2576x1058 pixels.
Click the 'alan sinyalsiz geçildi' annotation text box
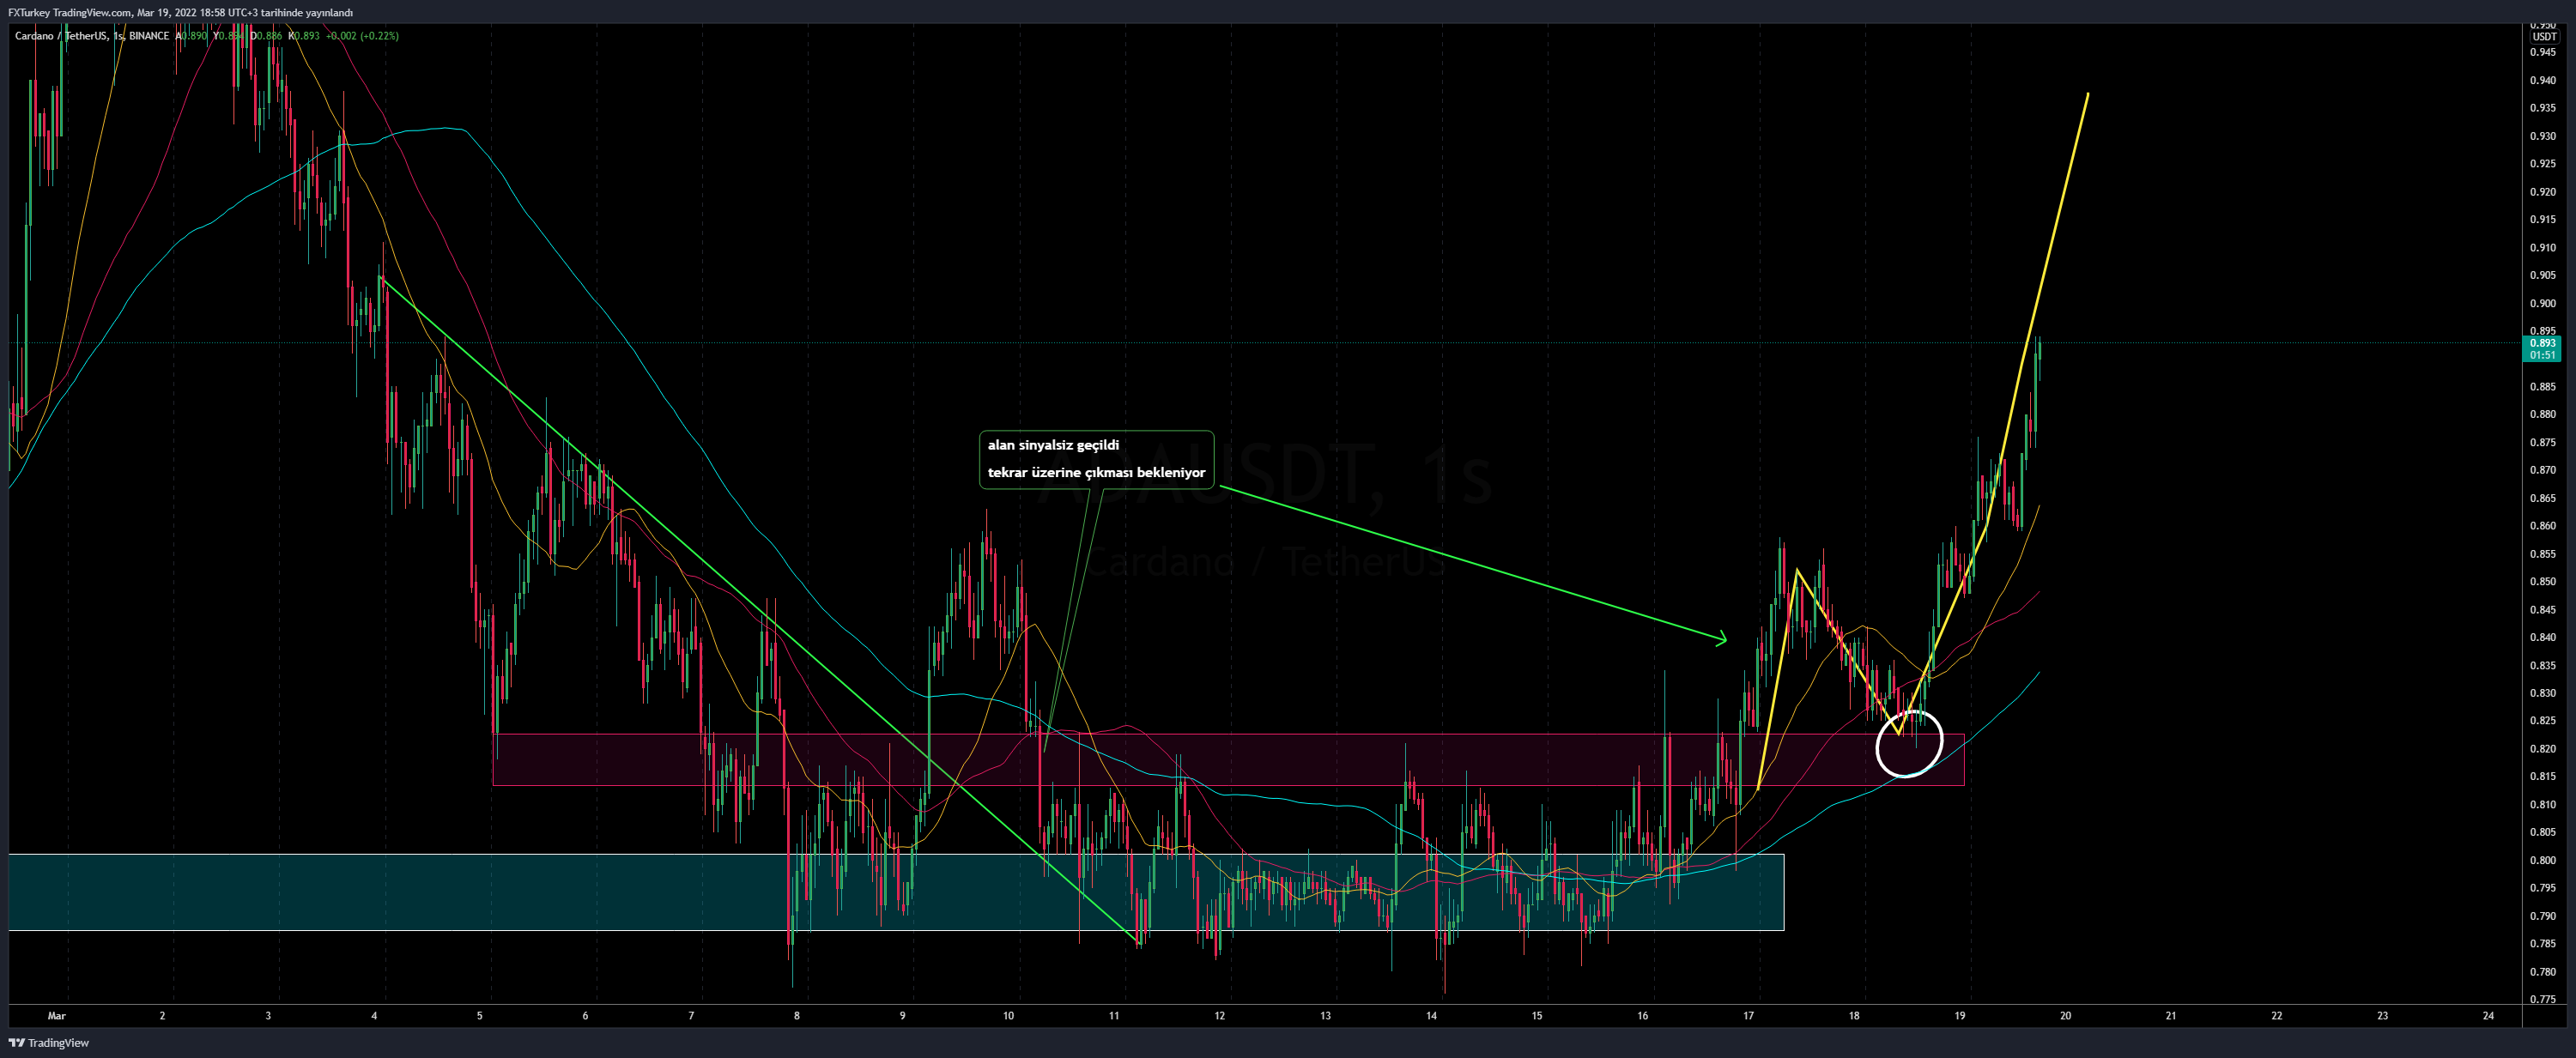tap(1096, 459)
